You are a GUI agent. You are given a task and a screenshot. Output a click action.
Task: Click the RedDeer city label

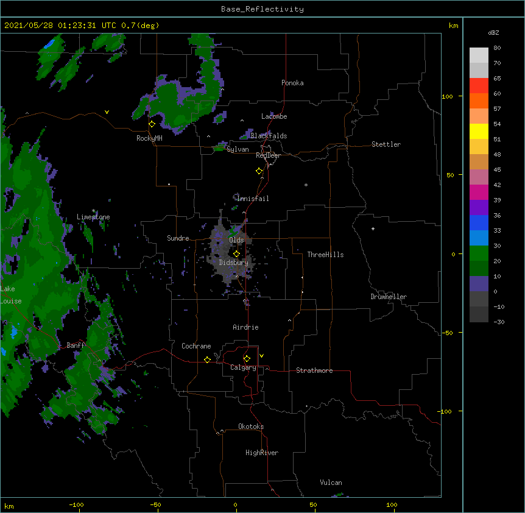click(x=268, y=155)
